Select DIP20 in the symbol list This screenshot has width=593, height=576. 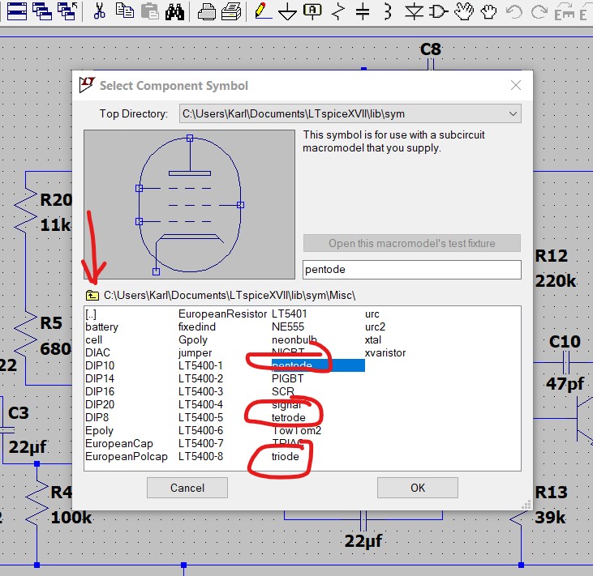[x=100, y=404]
